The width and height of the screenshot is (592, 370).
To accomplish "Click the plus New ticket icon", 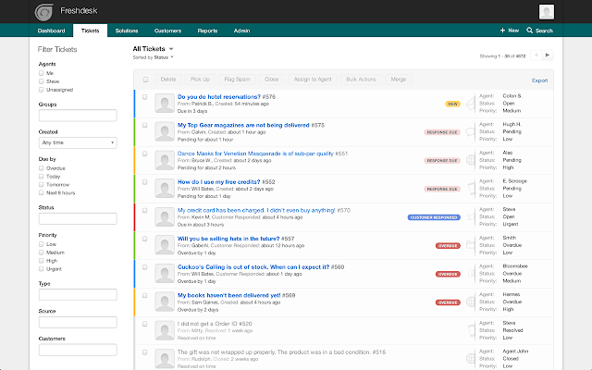I will [x=502, y=31].
